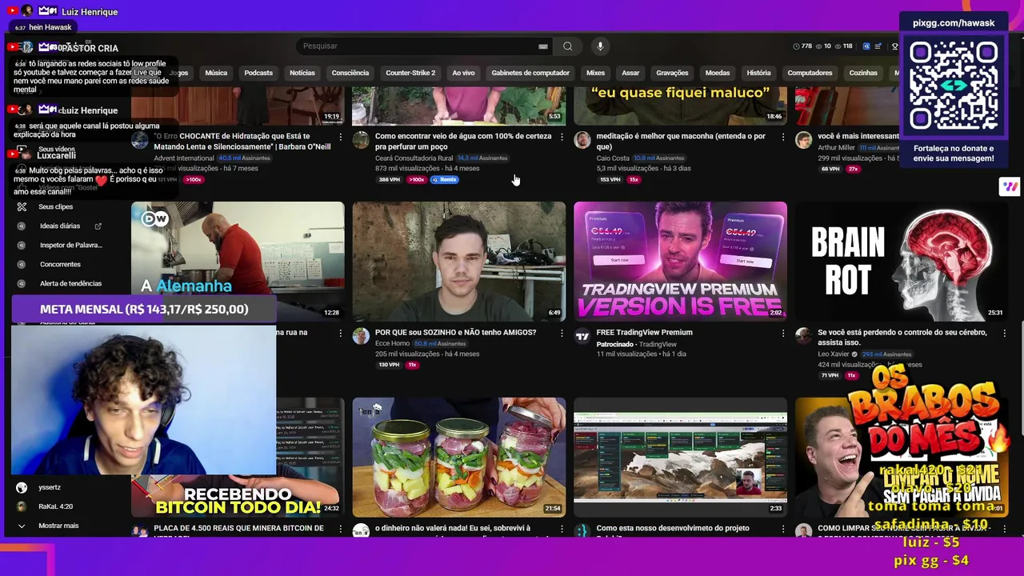Open the project development screen-share thumbnail

pos(680,457)
